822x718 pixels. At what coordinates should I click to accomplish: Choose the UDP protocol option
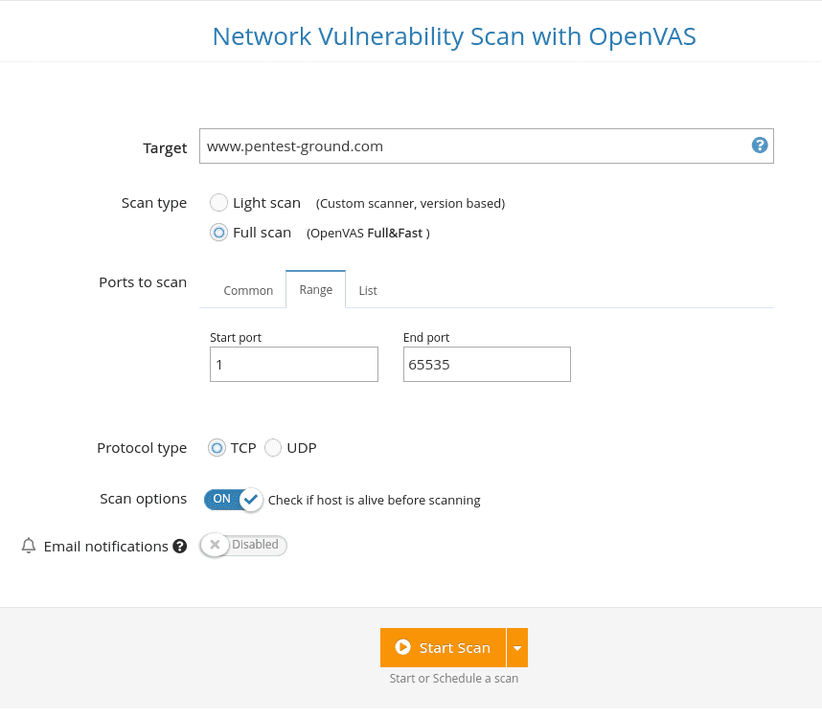tap(272, 447)
